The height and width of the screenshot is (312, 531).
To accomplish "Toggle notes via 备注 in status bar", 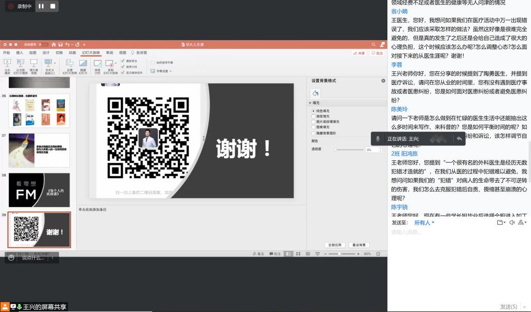I will pos(258,254).
